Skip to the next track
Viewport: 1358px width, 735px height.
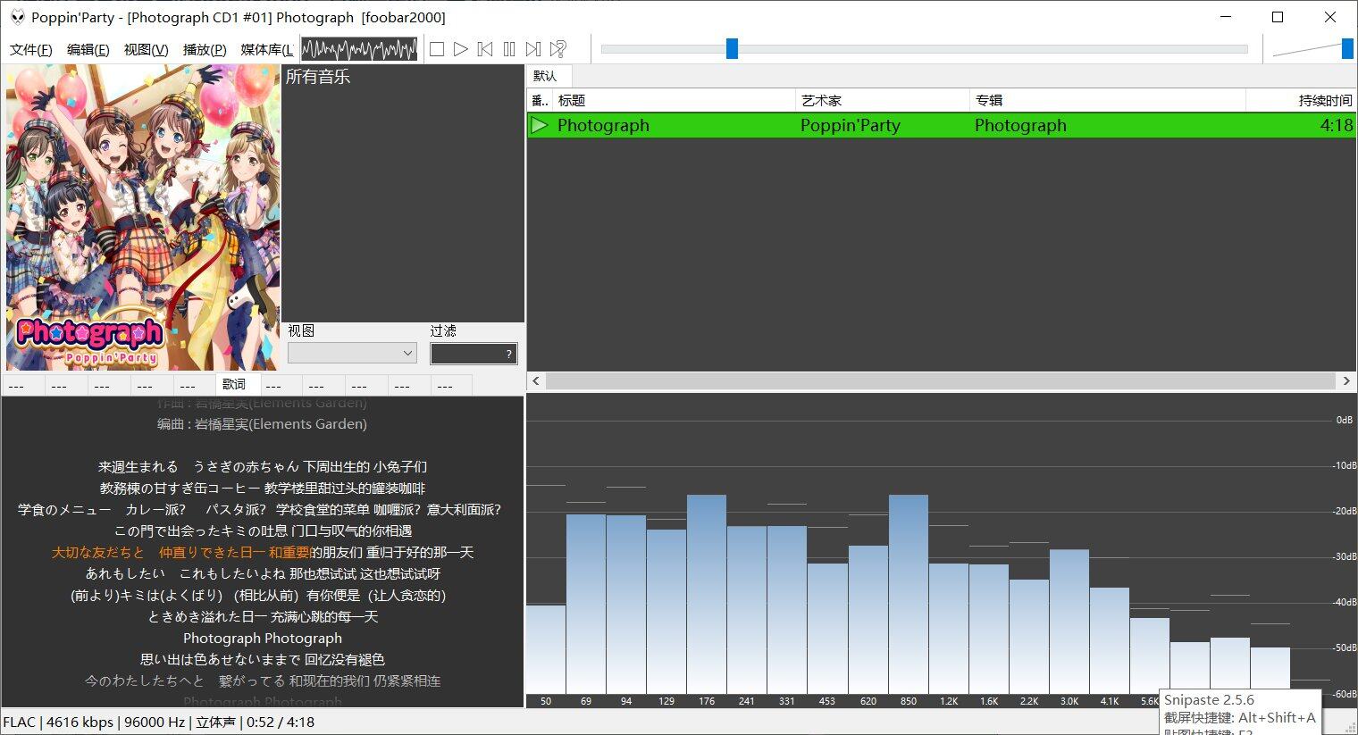point(533,49)
